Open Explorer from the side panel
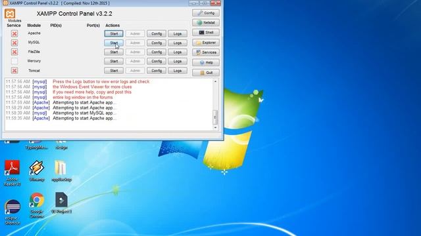 pyautogui.click(x=206, y=43)
